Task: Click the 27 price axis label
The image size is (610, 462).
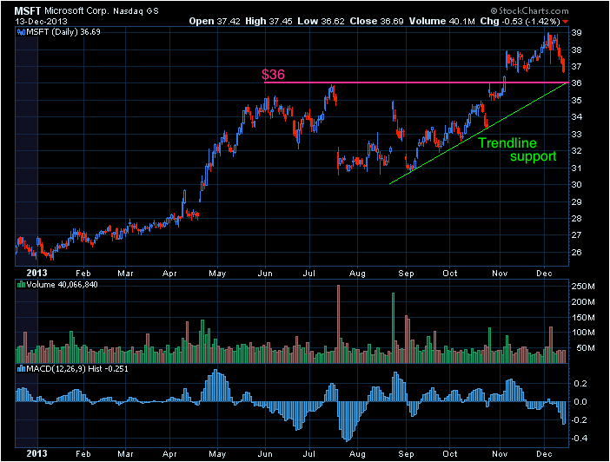Action: [x=576, y=234]
